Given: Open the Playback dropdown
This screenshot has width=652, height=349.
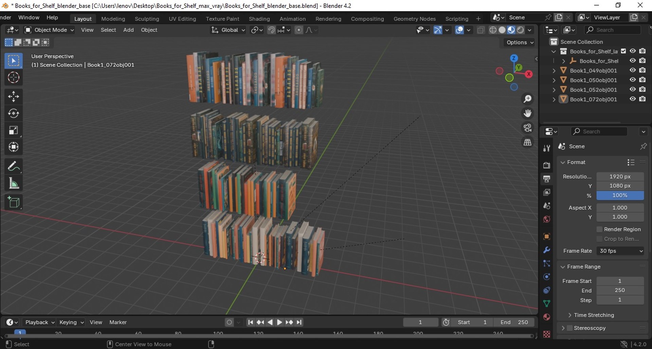Looking at the screenshot, I should point(40,322).
